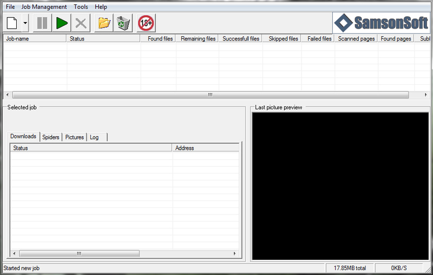The height and width of the screenshot is (275, 433).
Task: Click the Found files column header
Action: click(158, 38)
